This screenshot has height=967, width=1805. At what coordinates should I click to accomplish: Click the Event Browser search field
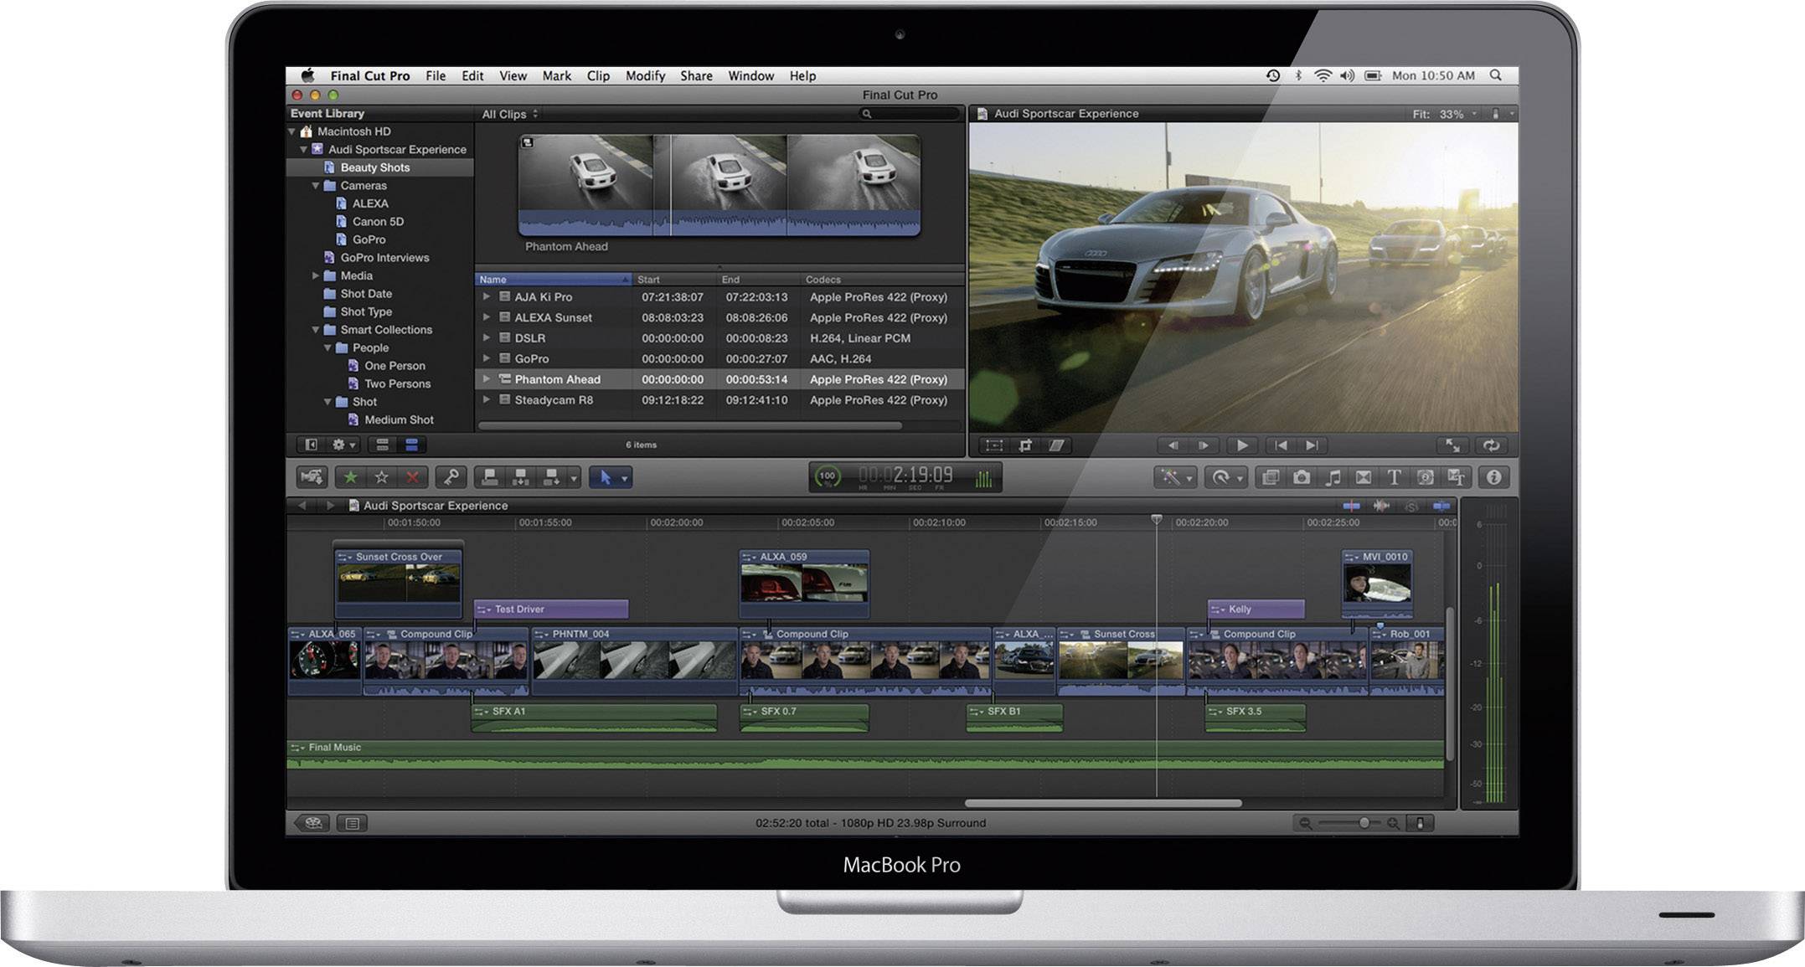[910, 114]
